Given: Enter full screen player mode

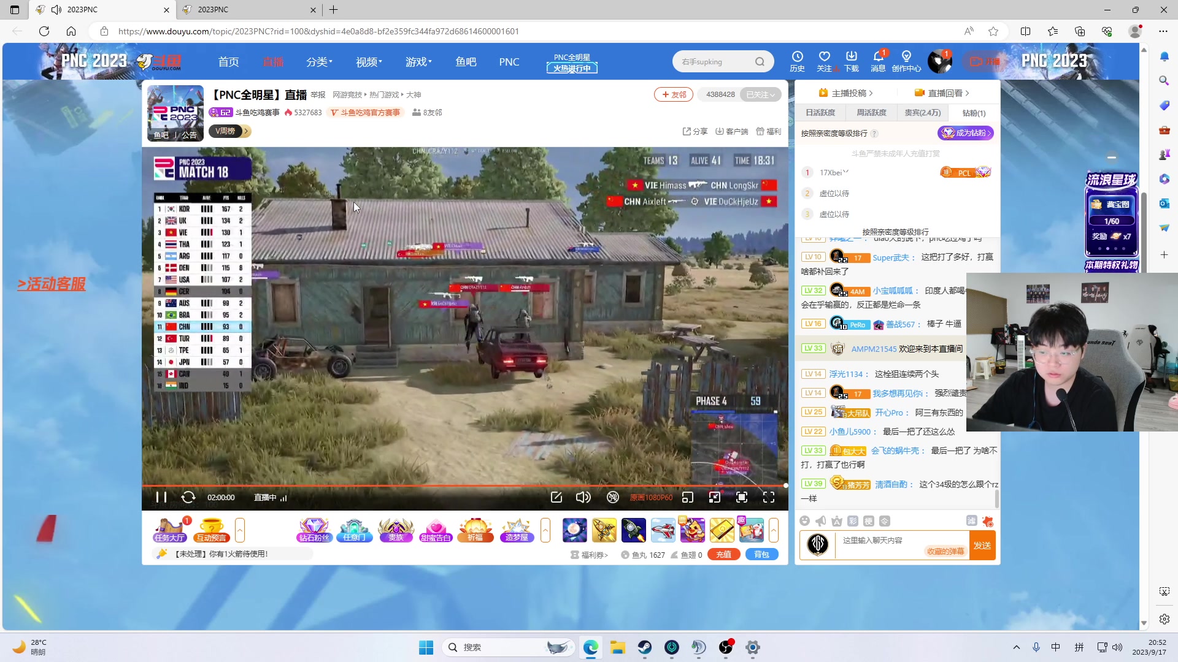Looking at the screenshot, I should point(769,497).
